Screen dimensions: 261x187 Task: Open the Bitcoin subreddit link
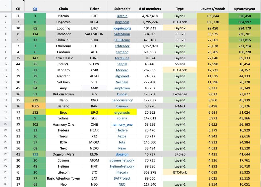pos(122,16)
